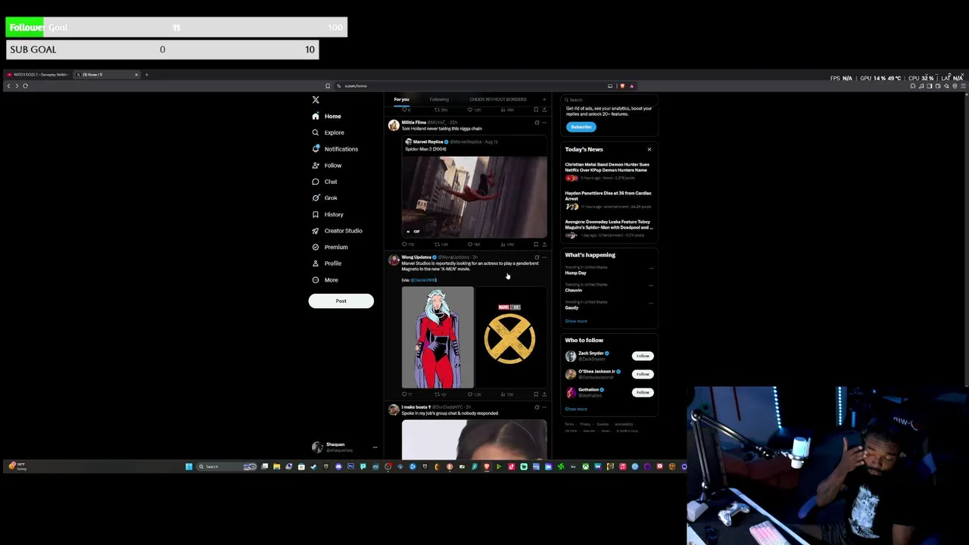Screen dimensions: 969x545
Task: Switch to CHUDS WITHOUT BORDERS tab
Action: coord(497,99)
